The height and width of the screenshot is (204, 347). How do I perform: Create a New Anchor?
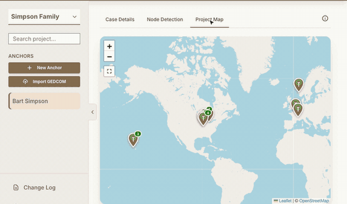point(44,68)
